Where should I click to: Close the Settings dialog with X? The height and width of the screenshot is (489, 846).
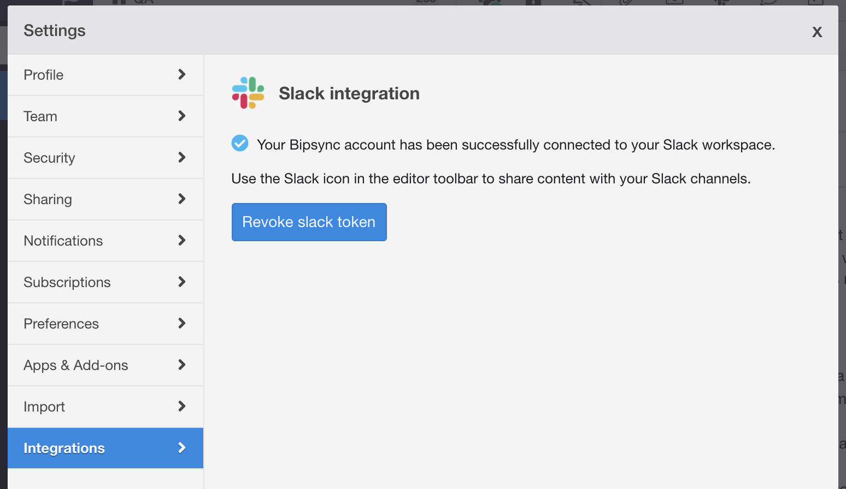[x=817, y=32]
